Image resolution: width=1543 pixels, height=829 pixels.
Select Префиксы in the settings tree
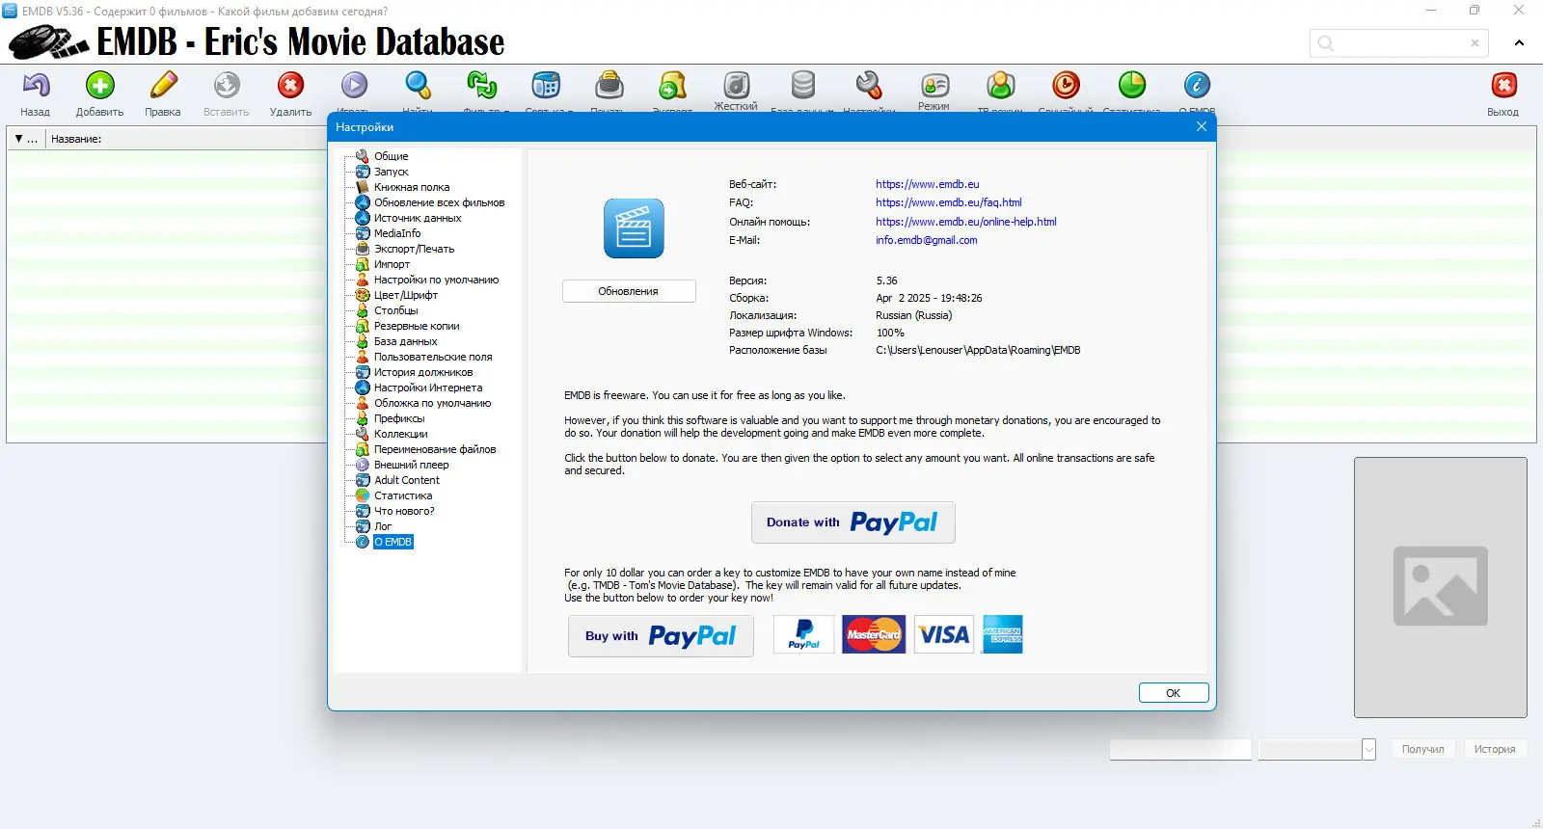pos(399,418)
